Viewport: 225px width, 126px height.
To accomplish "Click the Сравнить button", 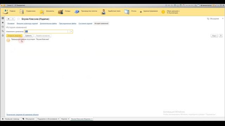I will (x=28, y=36).
